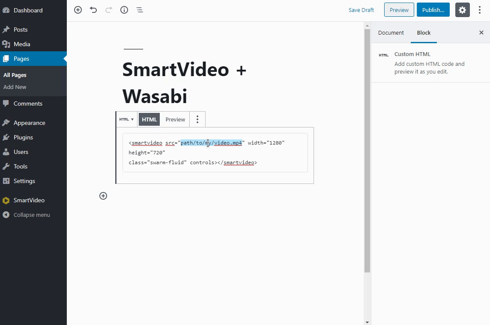
Task: Open the Dashboard menu
Action: pyautogui.click(x=33, y=10)
